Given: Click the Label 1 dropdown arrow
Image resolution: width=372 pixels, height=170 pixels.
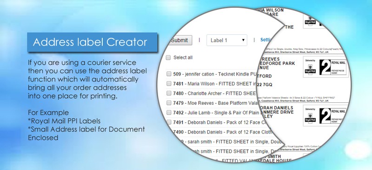Looking at the screenshot, I should click(x=243, y=40).
